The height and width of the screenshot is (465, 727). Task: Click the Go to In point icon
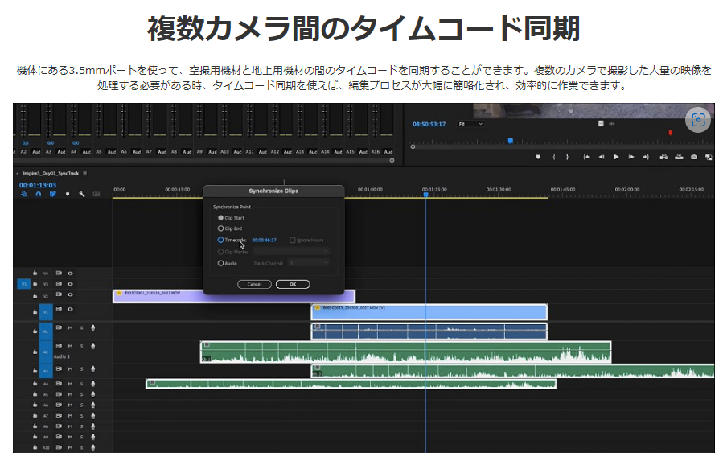pyautogui.click(x=587, y=157)
